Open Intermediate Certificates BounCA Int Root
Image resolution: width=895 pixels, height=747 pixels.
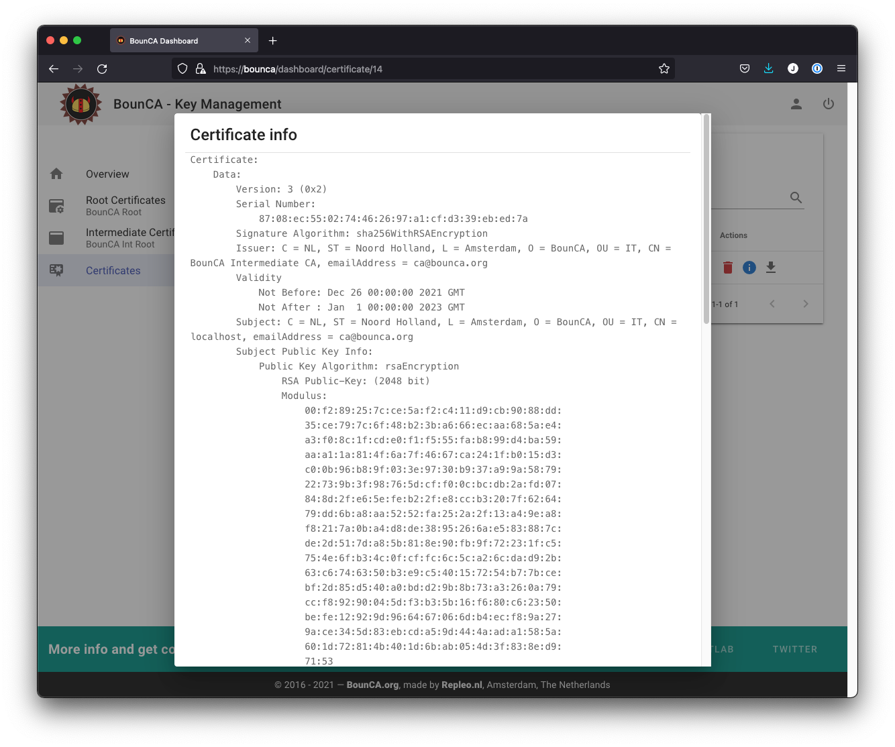(130, 238)
